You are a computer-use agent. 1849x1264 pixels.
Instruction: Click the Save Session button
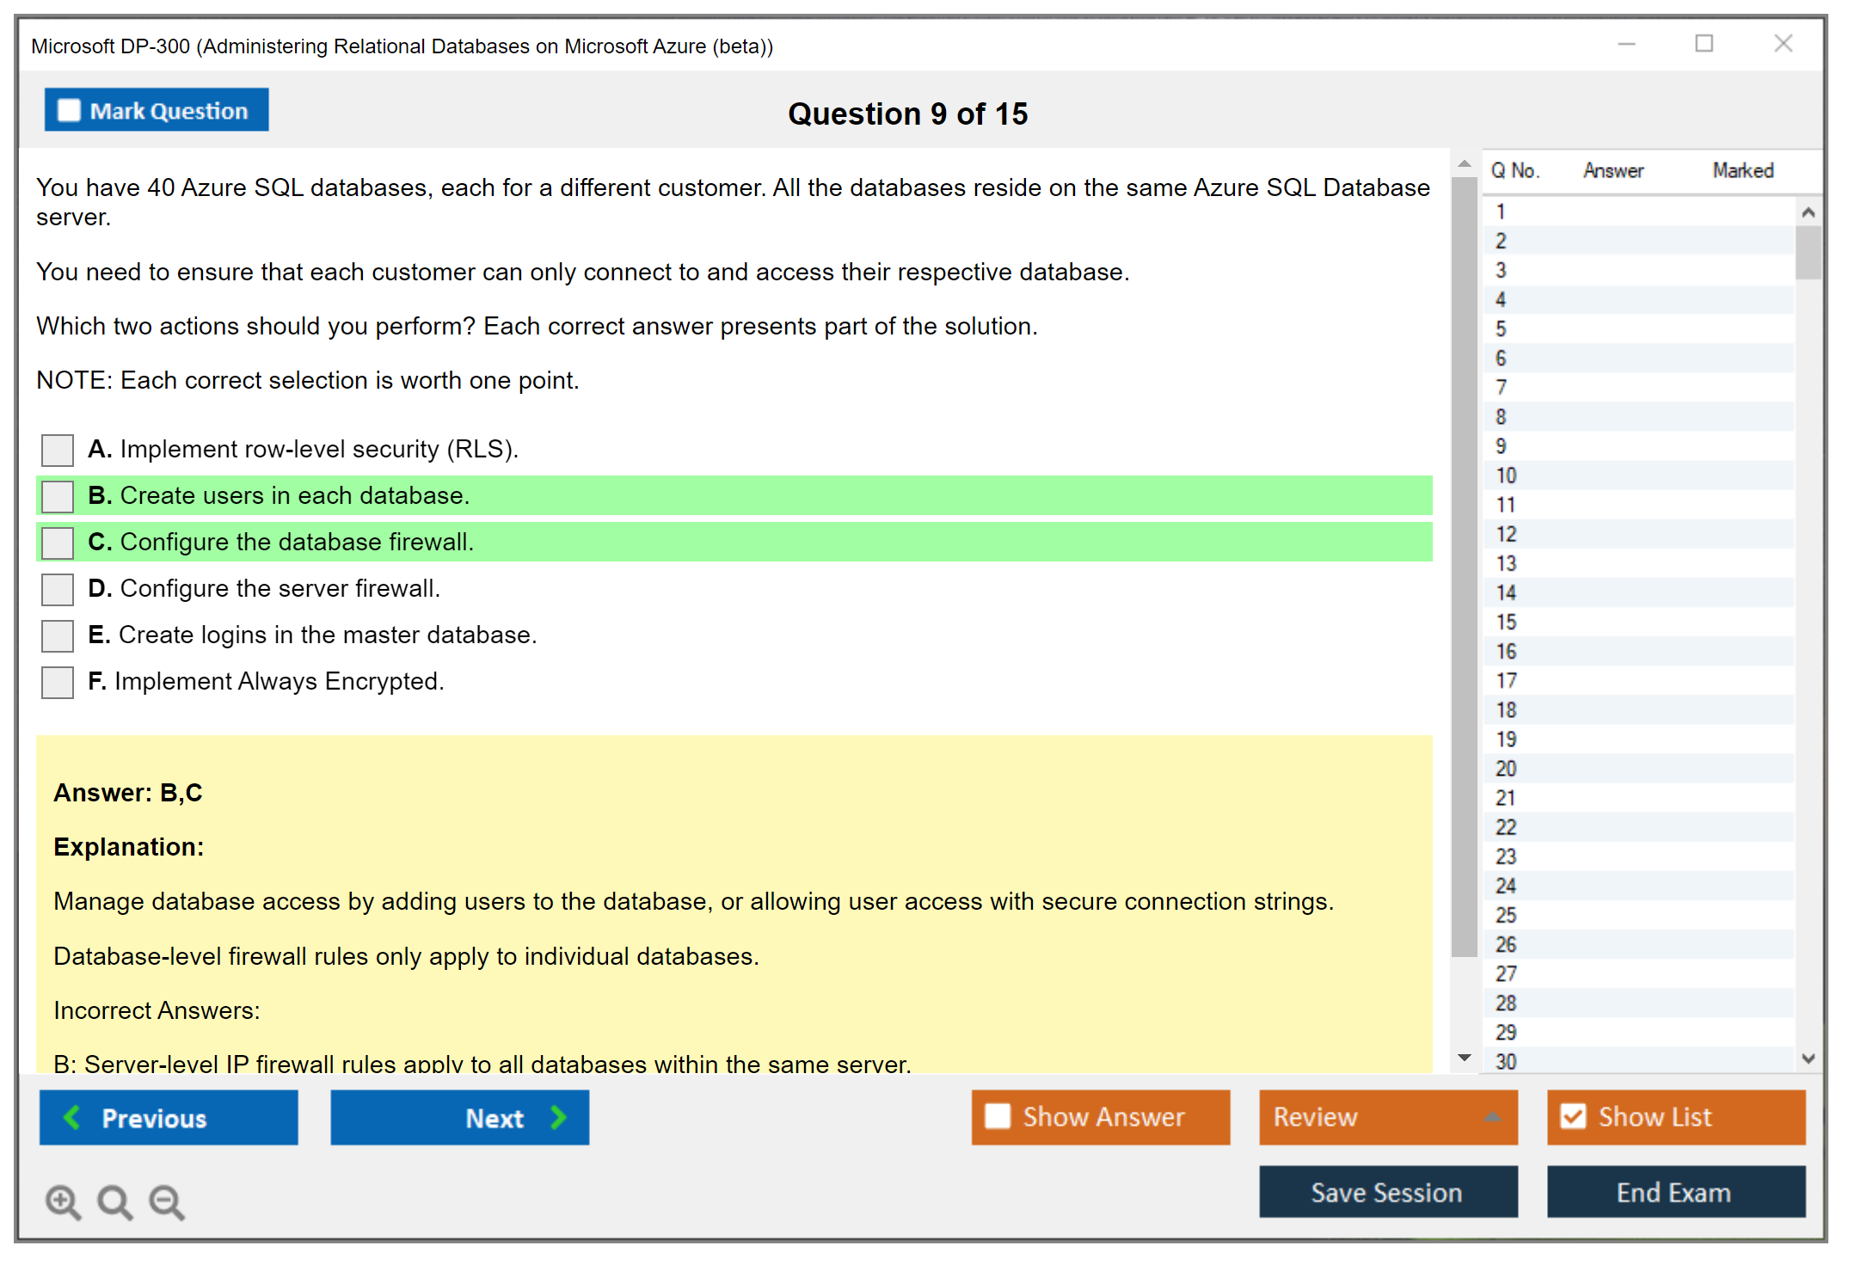click(1387, 1192)
